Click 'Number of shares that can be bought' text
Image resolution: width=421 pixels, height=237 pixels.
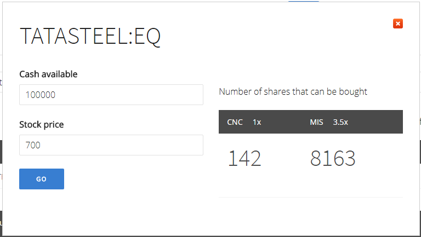click(x=293, y=92)
